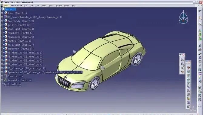Close the floating Move toolbar
This screenshot has height=115, width=203.
click(183, 55)
